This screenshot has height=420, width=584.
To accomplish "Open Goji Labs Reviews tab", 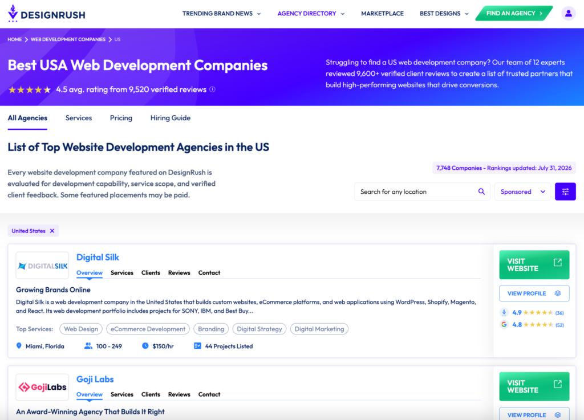I will pos(179,394).
